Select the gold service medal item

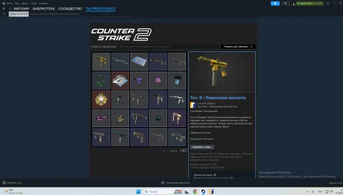101,99
